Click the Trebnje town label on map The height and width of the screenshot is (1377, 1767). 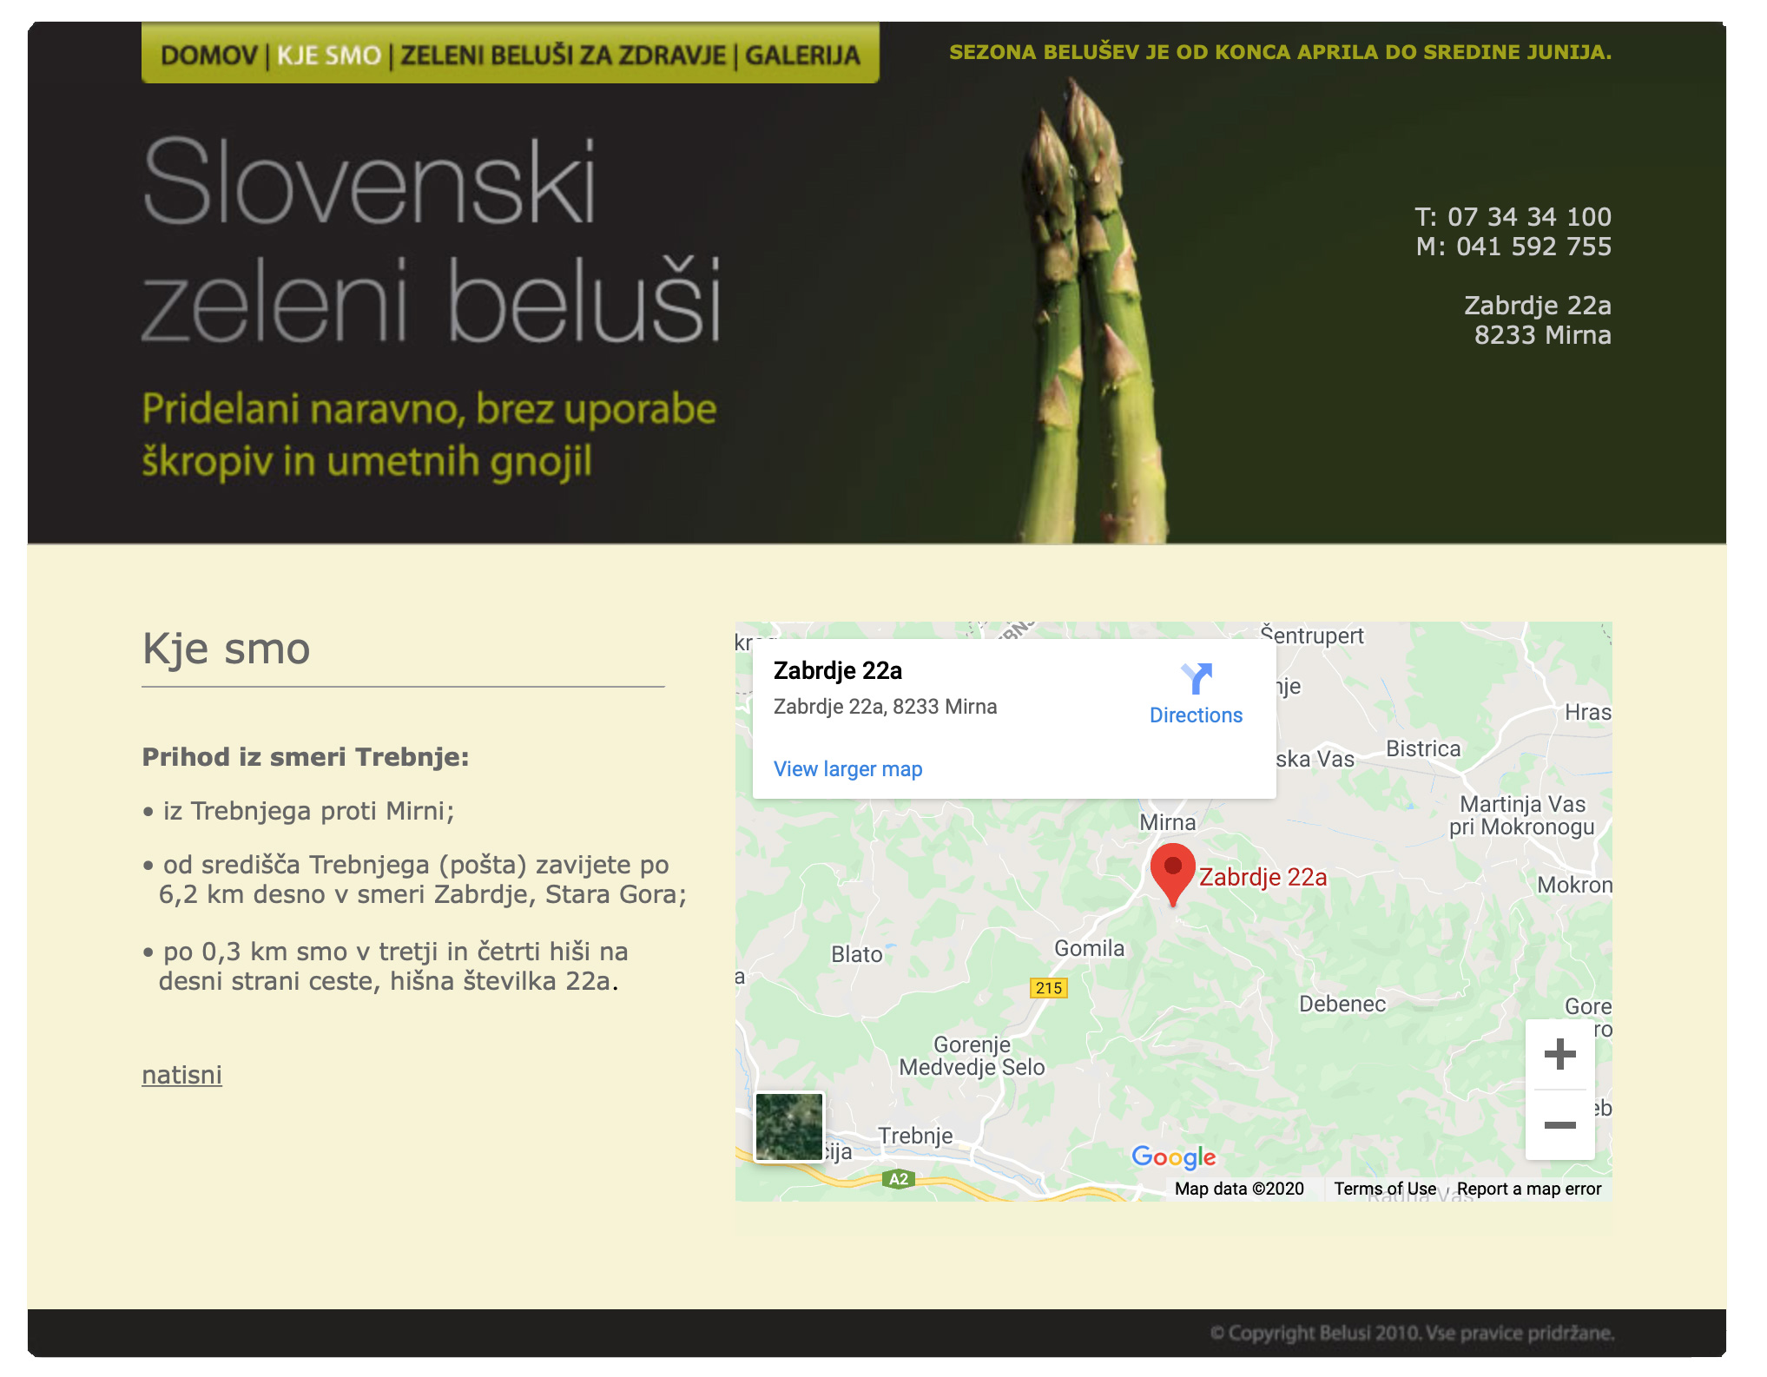click(x=915, y=1136)
